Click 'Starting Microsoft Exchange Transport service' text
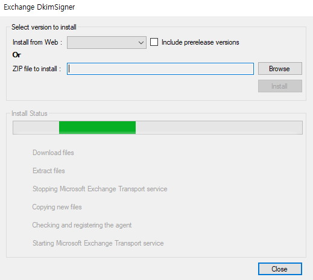313x280 pixels. point(98,243)
